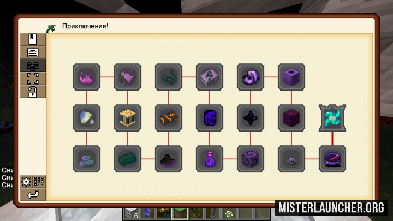Image resolution: width=393 pixels, height=221 pixels.
Task: Open the green serpent quest icon
Action: pyautogui.click(x=169, y=77)
